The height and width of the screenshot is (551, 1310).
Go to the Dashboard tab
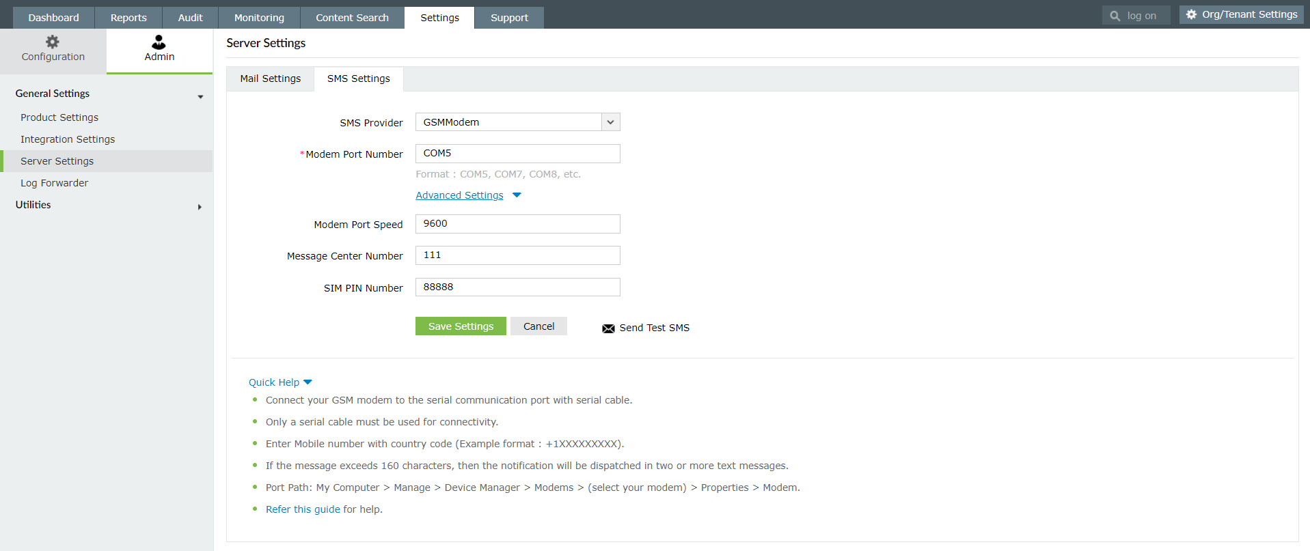click(53, 18)
